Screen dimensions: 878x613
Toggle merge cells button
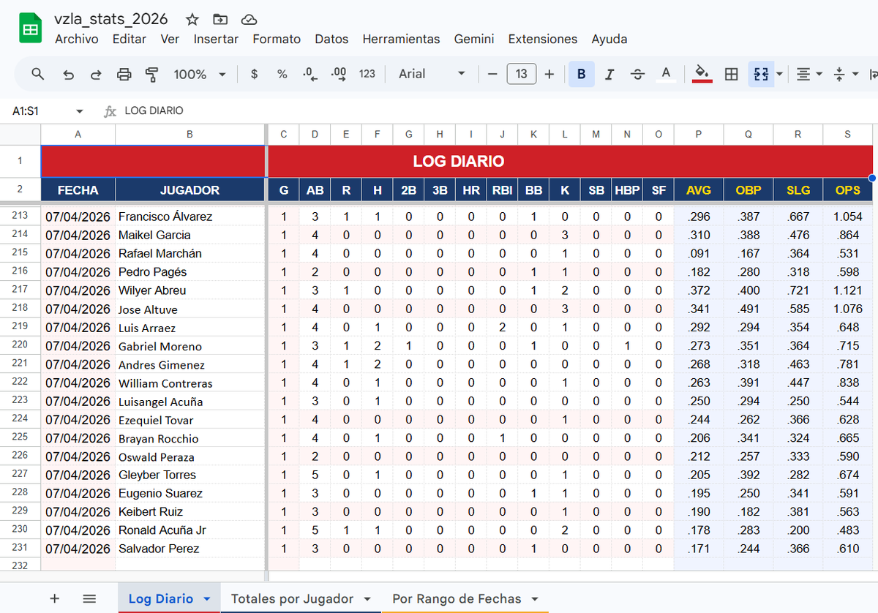tap(761, 74)
